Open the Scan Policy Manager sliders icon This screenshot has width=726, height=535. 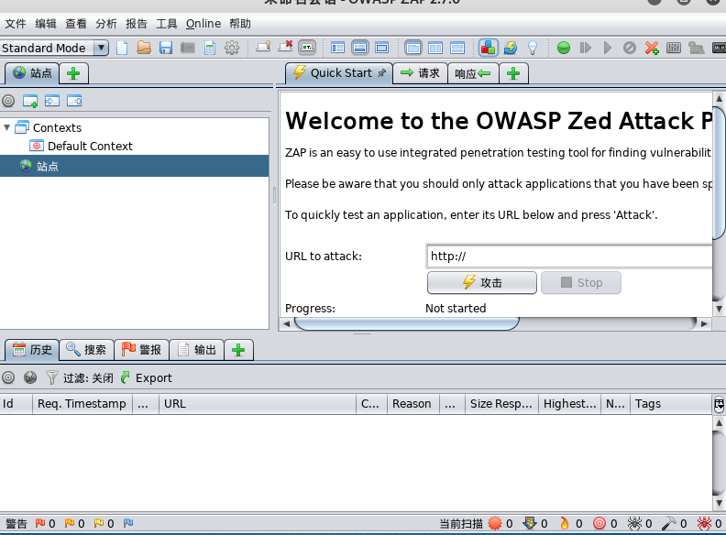[674, 48]
